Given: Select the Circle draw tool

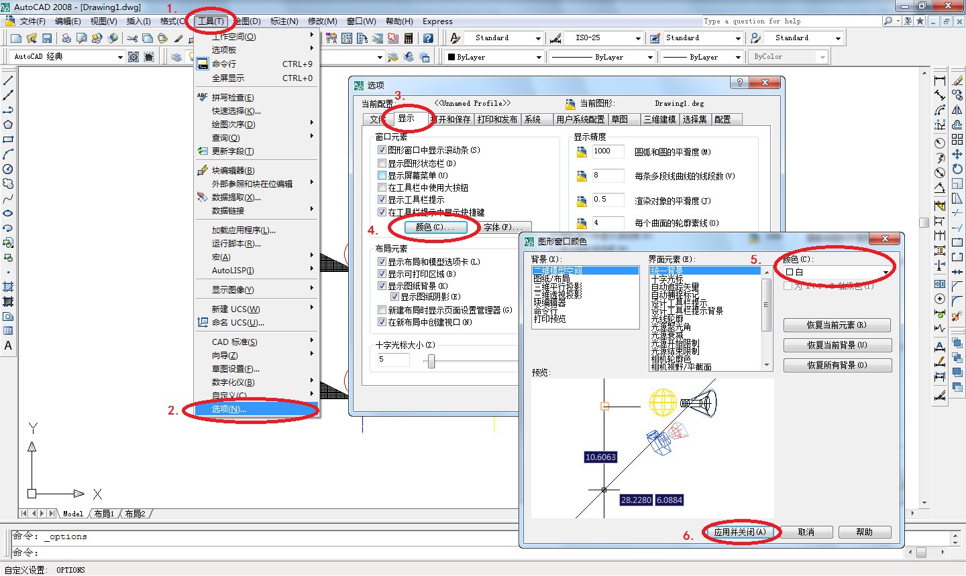Looking at the screenshot, I should pyautogui.click(x=8, y=169).
